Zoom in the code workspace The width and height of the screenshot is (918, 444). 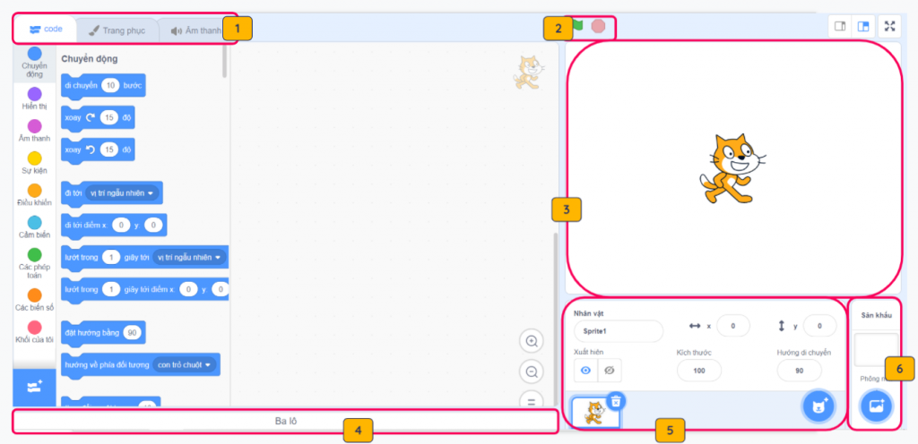[532, 341]
